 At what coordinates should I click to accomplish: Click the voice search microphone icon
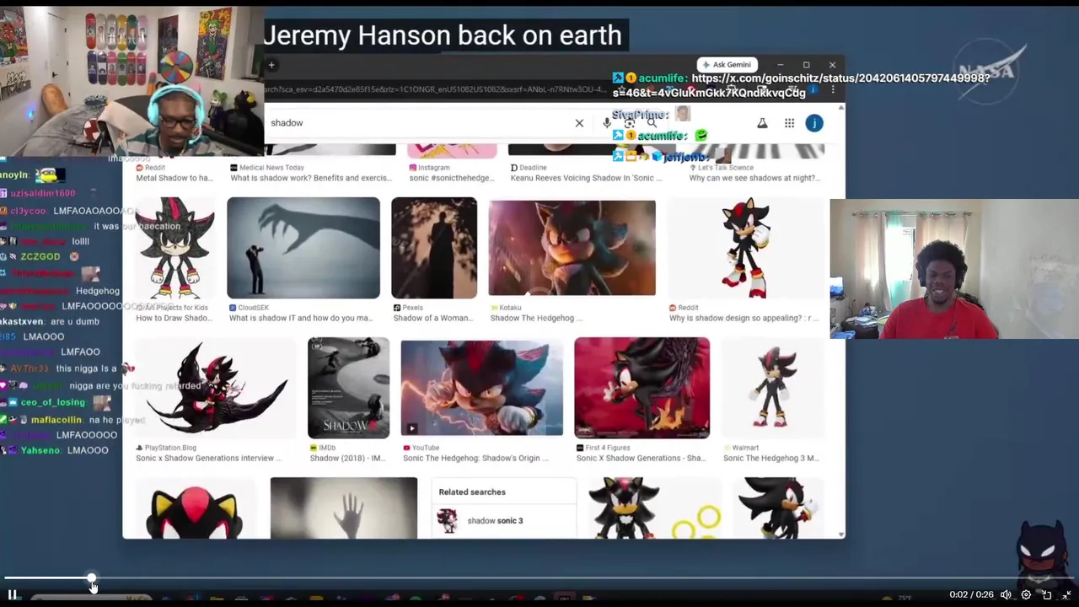pos(607,123)
